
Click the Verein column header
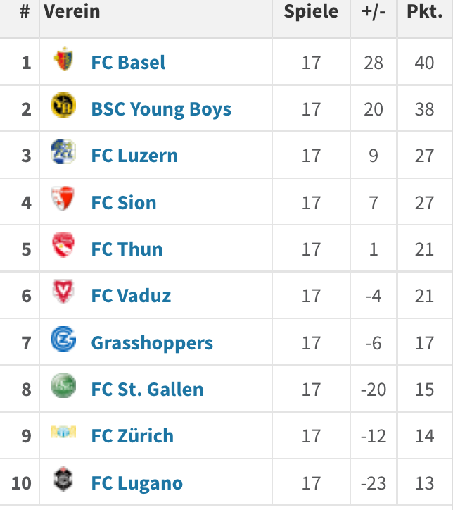point(72,12)
